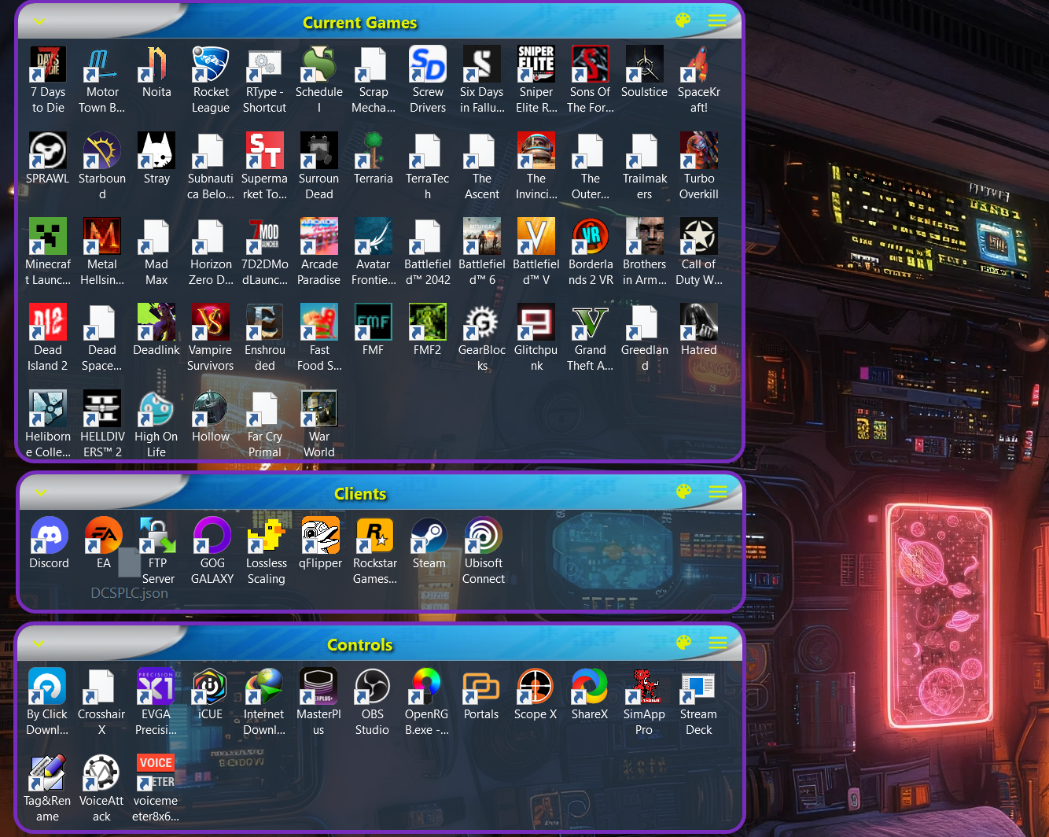Launch EVGA Precision X1 icon
Screen dimensions: 1049x837
click(156, 687)
